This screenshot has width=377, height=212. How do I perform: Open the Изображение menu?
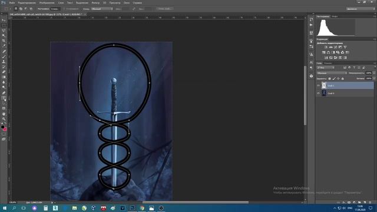click(x=47, y=3)
